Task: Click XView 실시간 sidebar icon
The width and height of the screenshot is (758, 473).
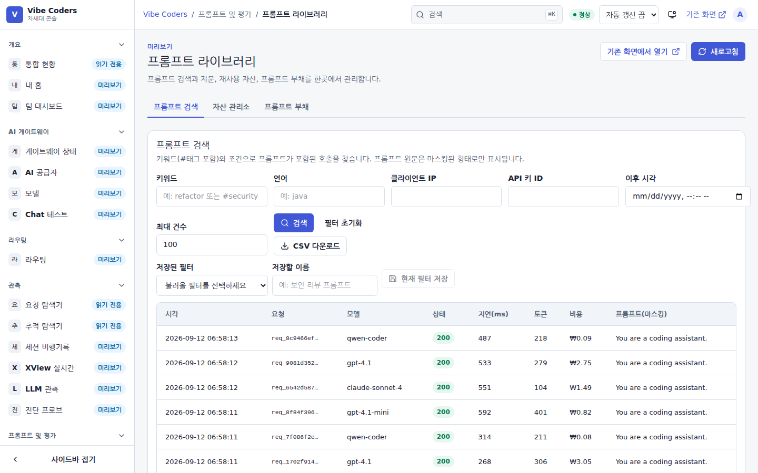Action: pos(15,368)
